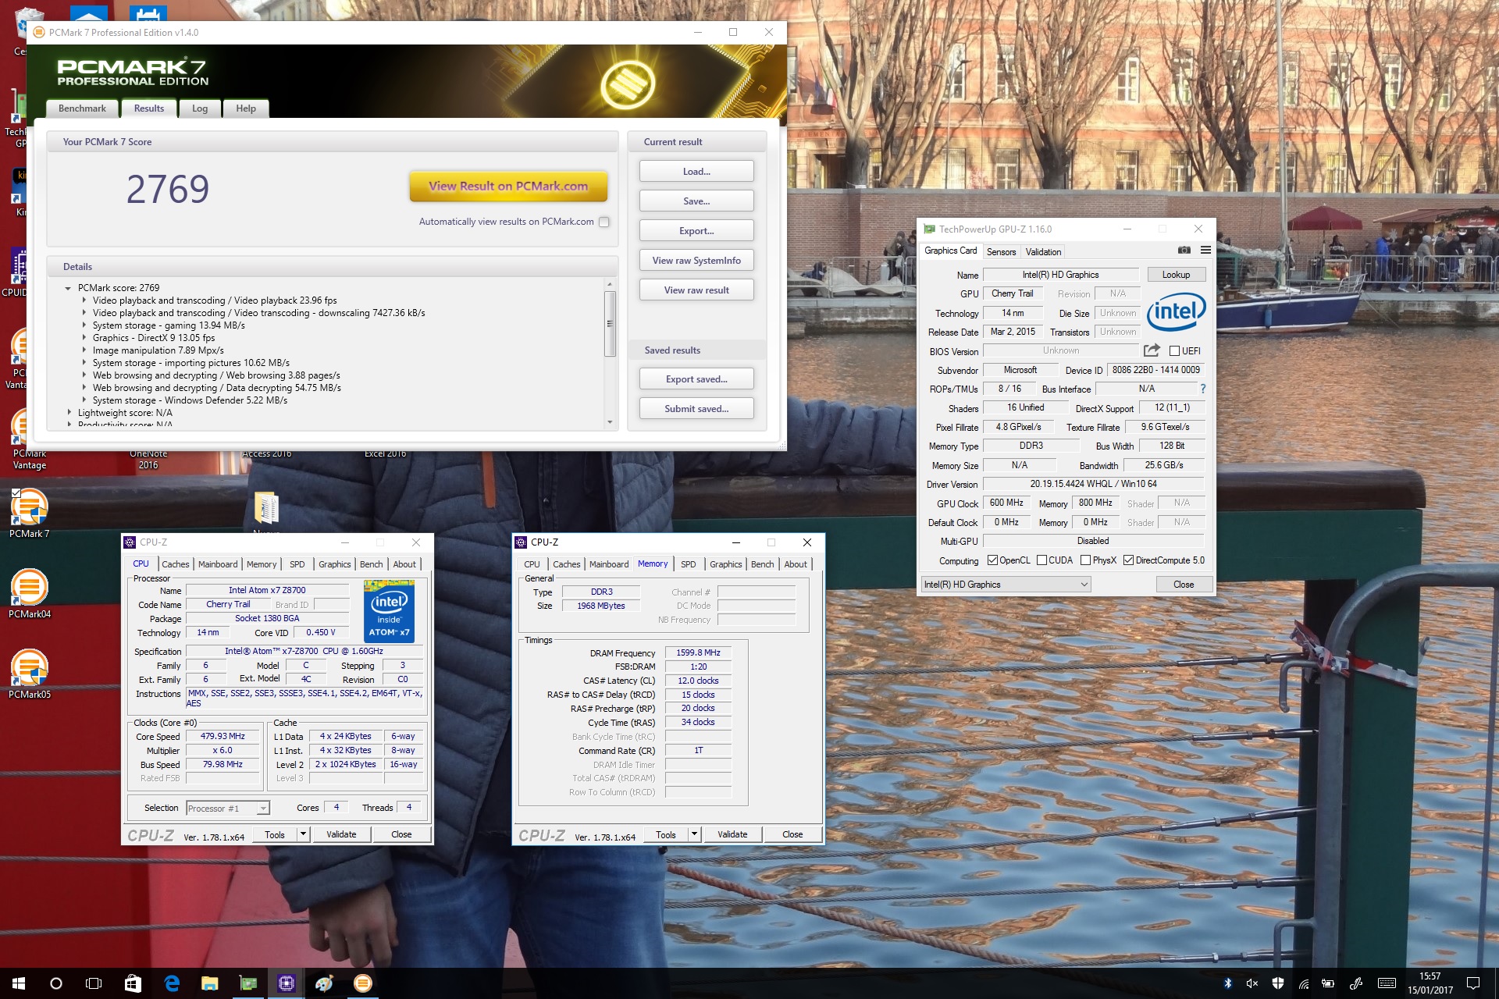Select the PCMark04 desktop icon
The height and width of the screenshot is (999, 1499).
click(x=30, y=593)
